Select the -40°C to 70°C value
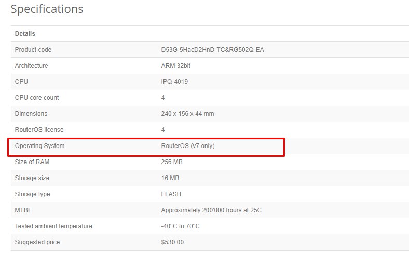This screenshot has width=409, height=264. click(180, 226)
